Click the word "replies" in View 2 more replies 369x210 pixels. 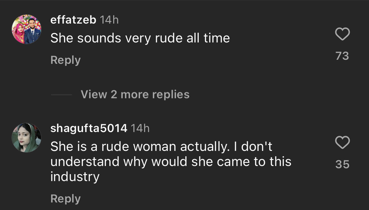click(x=172, y=94)
